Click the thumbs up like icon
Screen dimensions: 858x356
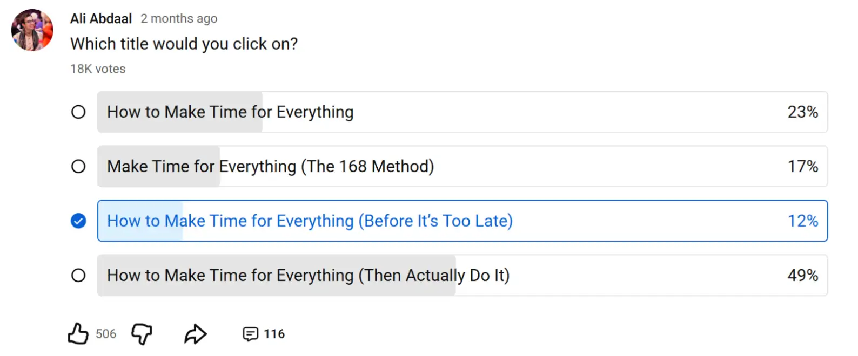78,334
